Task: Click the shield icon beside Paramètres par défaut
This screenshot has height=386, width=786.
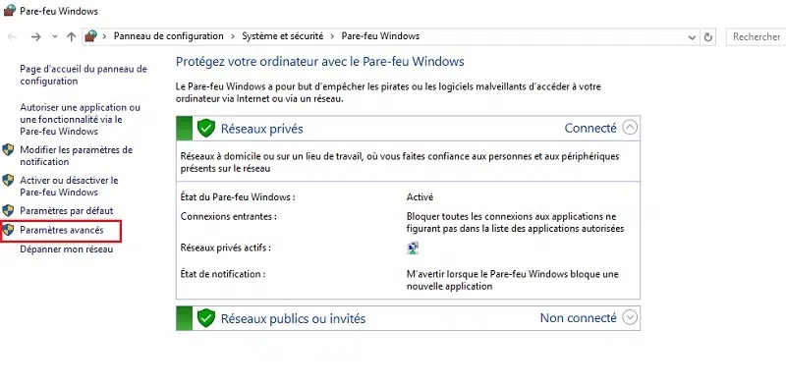Action: coord(8,210)
